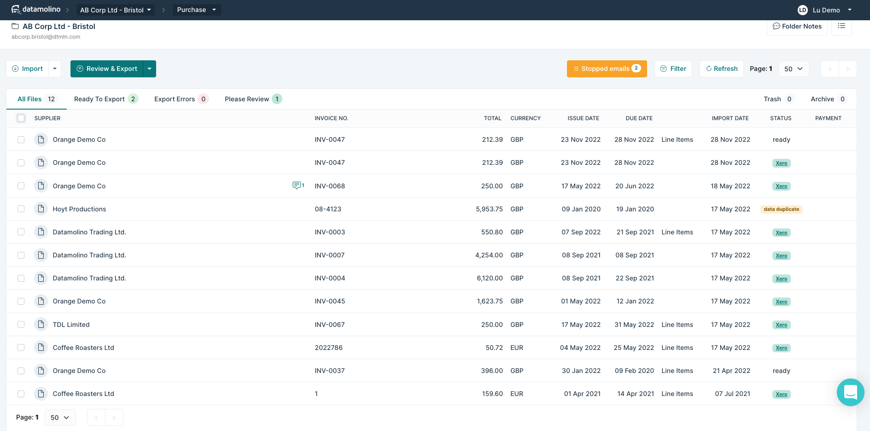
Task: Sort by ISSUE DATE column header
Action: (x=584, y=118)
